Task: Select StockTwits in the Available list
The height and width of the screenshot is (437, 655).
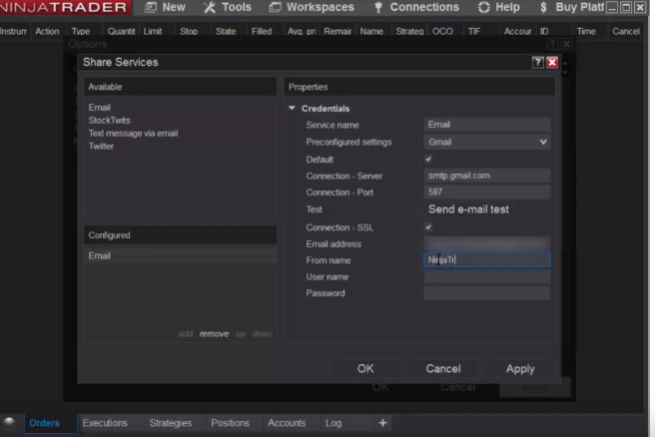Action: (x=110, y=120)
